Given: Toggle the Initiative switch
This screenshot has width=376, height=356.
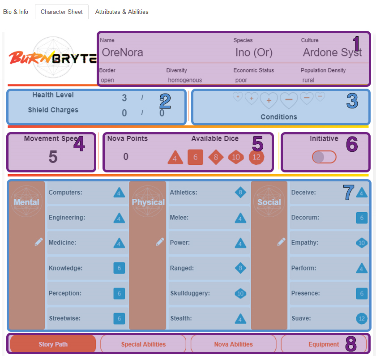Looking at the screenshot, I should [324, 157].
